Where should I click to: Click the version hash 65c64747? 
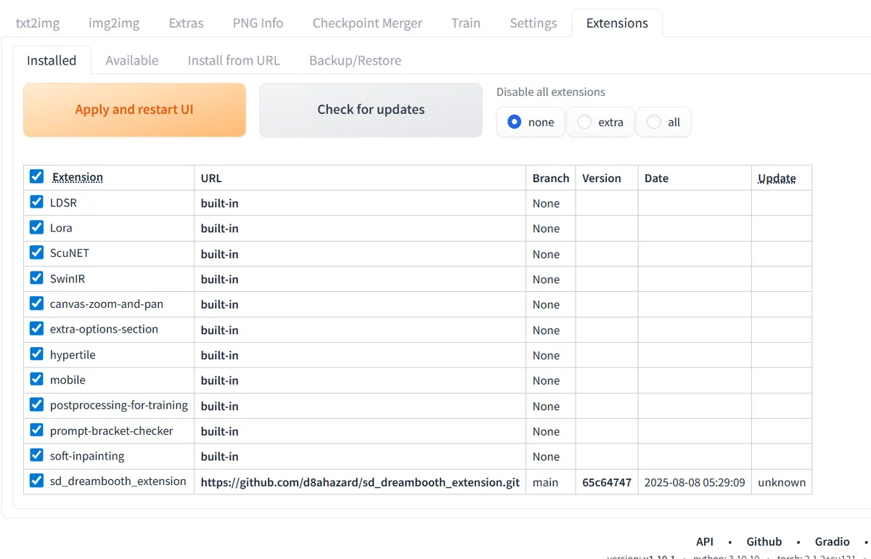tap(607, 482)
